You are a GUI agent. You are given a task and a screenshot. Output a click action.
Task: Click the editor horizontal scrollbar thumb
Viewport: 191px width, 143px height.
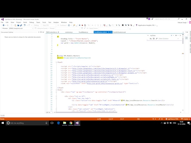tap(86, 112)
